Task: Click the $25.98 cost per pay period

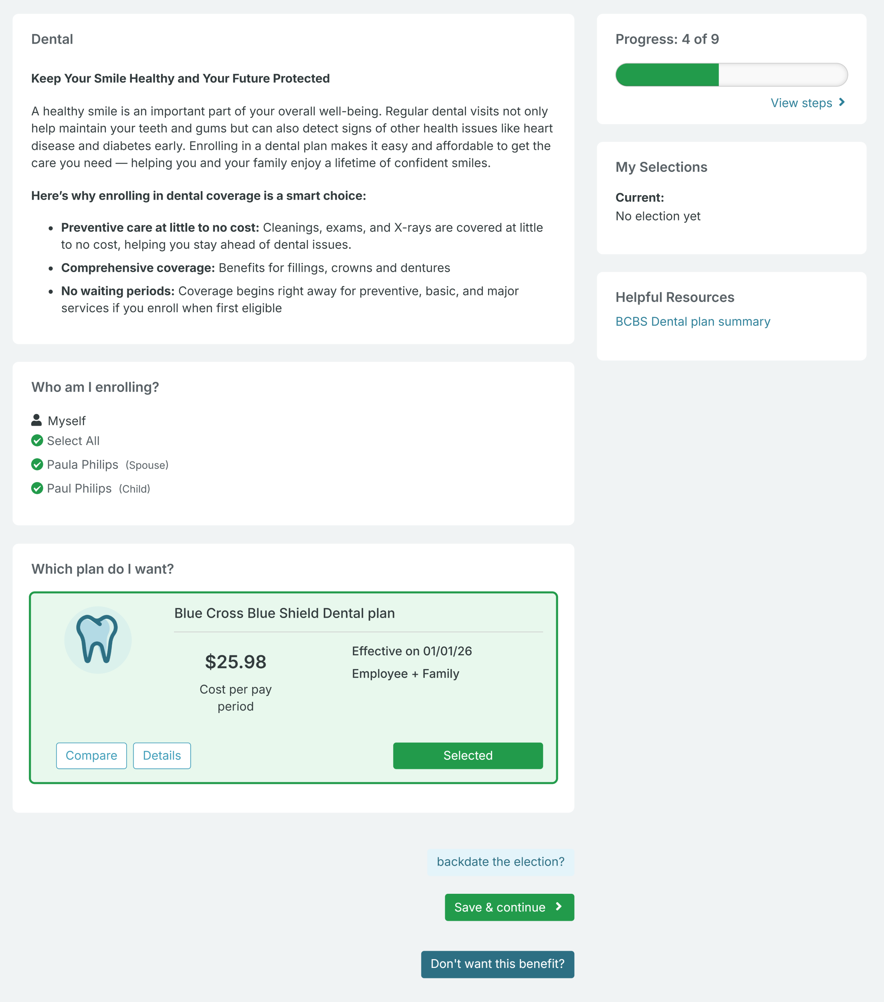Action: point(236,662)
